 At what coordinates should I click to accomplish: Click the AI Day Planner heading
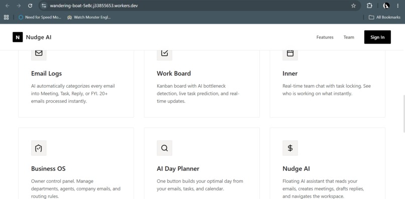[x=178, y=169]
